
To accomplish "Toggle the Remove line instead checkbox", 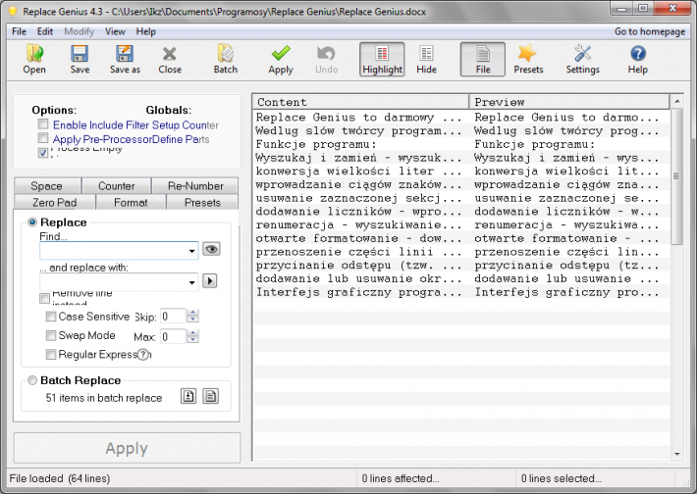I will (x=44, y=298).
